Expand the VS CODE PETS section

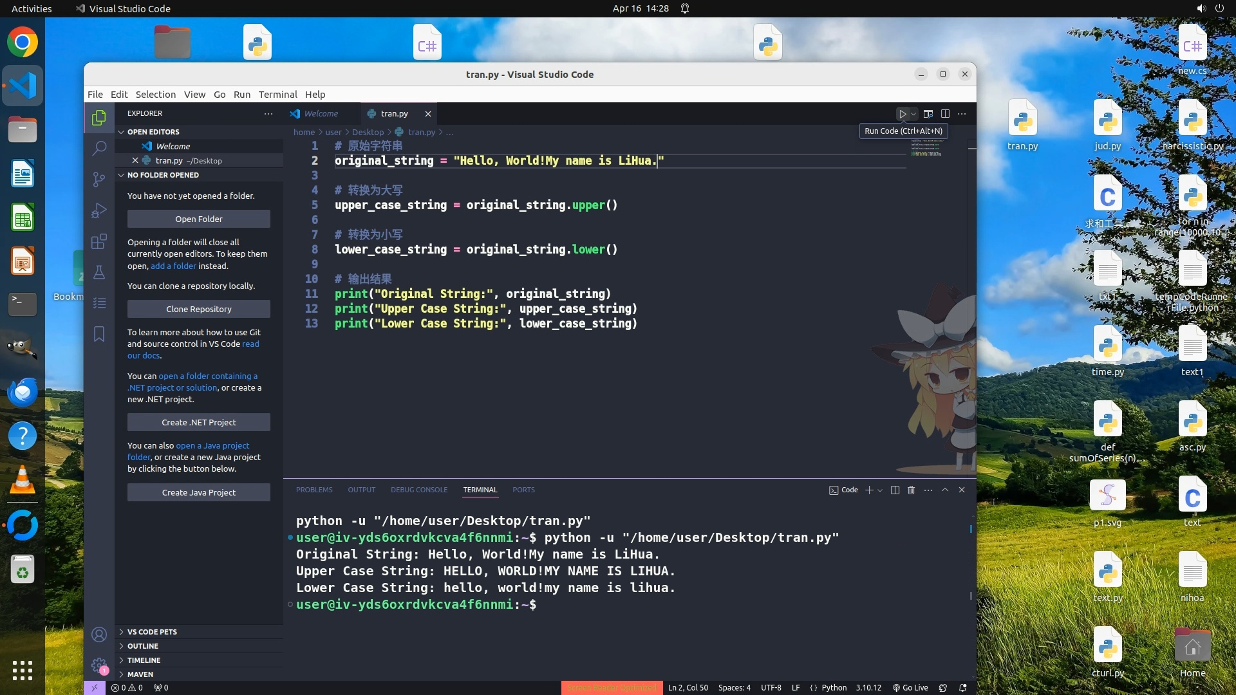152,632
